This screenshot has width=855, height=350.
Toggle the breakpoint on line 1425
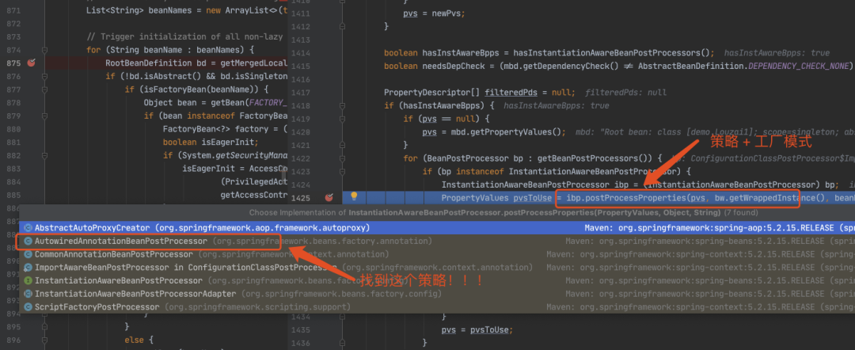click(x=329, y=197)
